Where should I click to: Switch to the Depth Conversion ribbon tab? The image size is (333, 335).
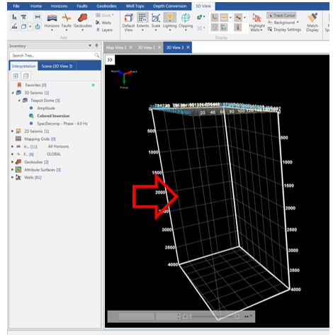169,6
